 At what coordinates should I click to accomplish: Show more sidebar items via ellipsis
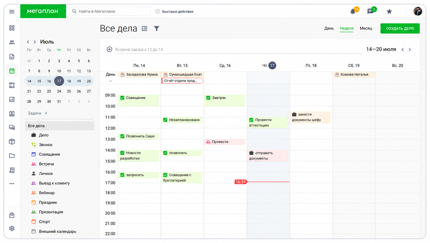click(x=12, y=184)
